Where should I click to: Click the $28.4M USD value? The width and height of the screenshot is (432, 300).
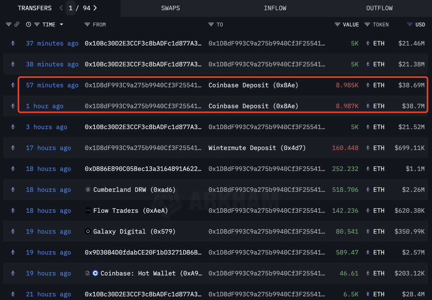(413, 294)
